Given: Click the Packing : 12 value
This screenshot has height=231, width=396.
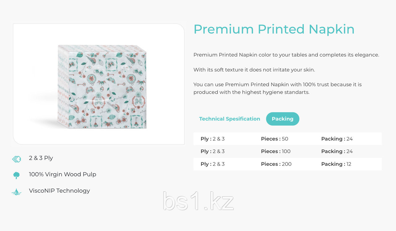Looking at the screenshot, I should [336, 164].
